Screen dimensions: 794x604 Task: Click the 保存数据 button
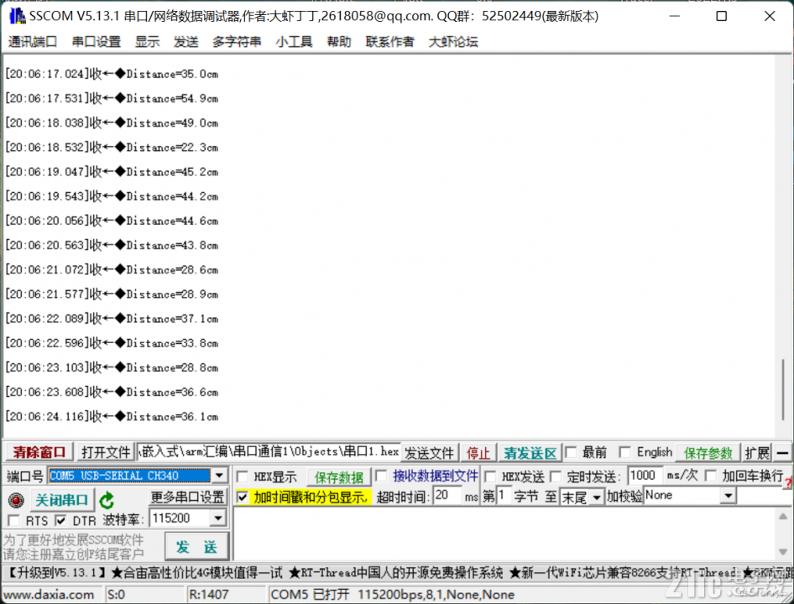click(x=339, y=477)
